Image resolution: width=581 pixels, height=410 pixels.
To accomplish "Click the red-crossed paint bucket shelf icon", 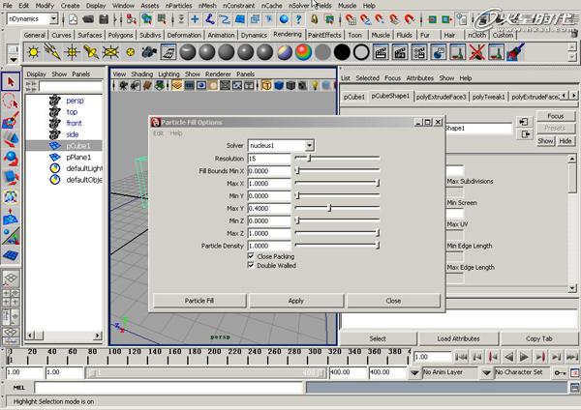I will tap(476, 52).
